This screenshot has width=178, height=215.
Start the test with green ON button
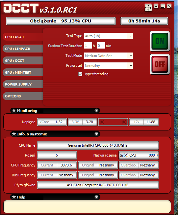pos(160,41)
